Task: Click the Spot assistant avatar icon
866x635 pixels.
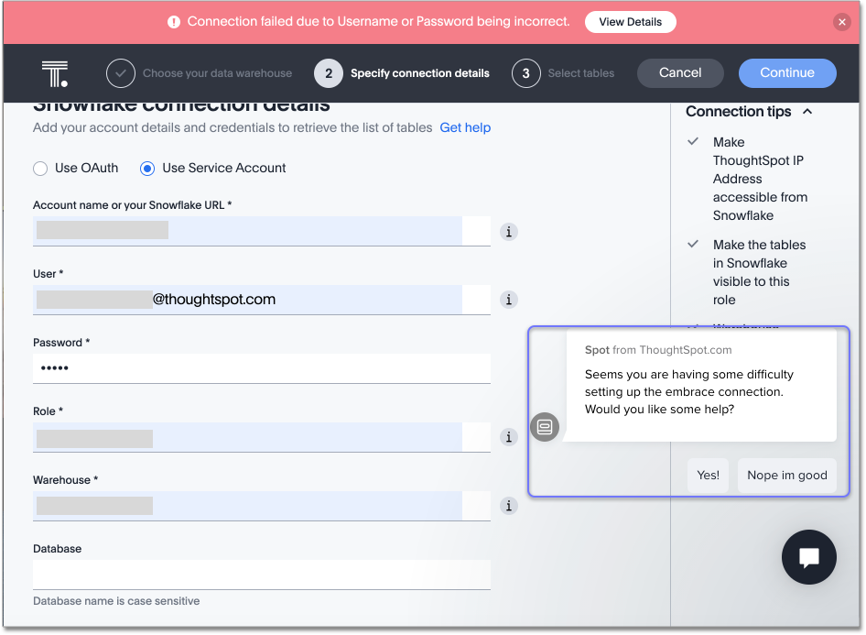Action: (545, 427)
